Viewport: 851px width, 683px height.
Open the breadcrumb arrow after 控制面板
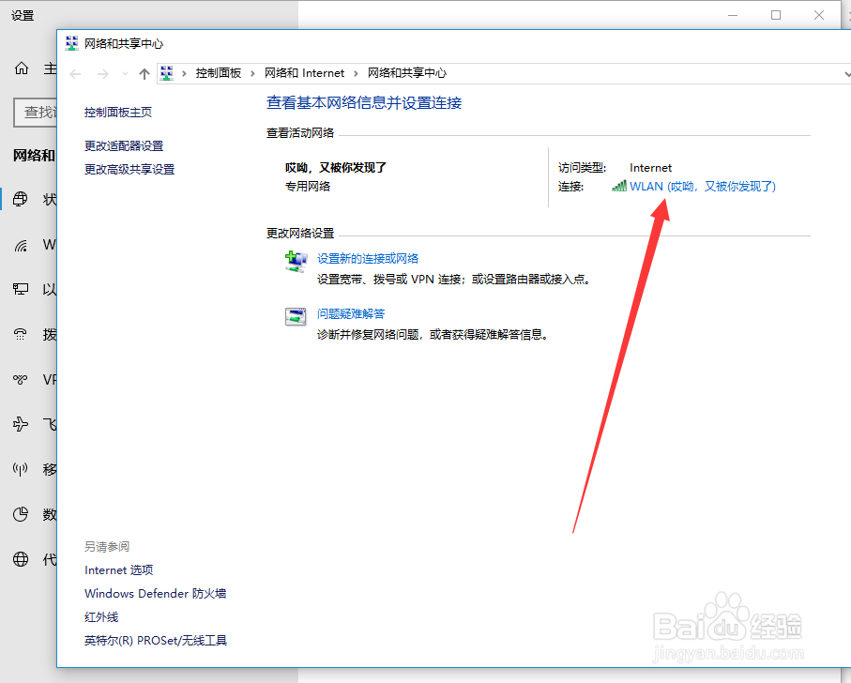[253, 73]
